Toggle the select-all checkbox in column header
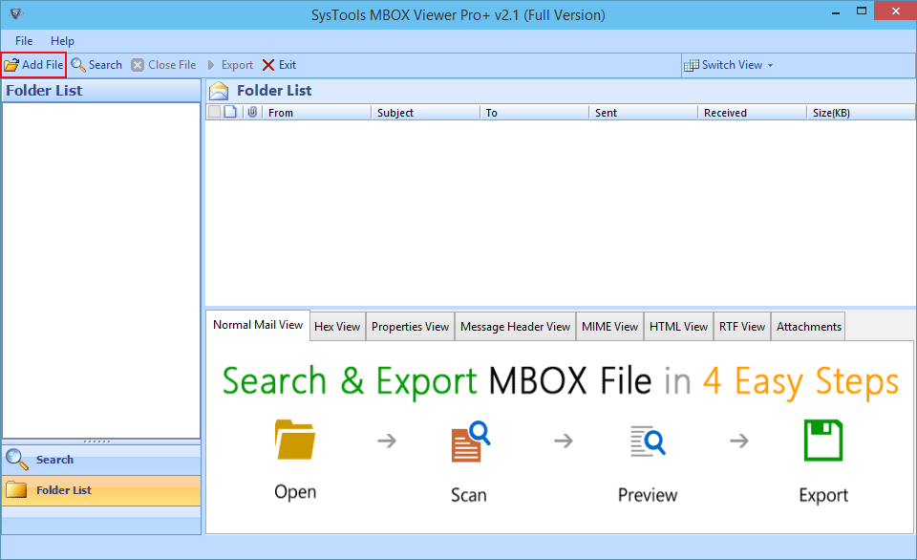The height and width of the screenshot is (560, 917). click(215, 112)
